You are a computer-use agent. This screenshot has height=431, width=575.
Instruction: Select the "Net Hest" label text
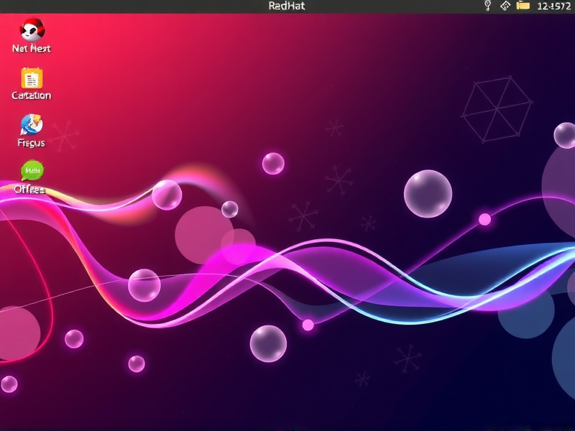(32, 49)
